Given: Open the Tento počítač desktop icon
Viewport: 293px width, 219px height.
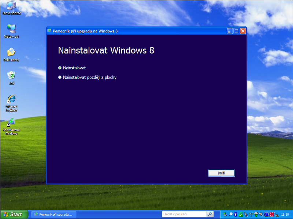Looking at the screenshot, I should pyautogui.click(x=11, y=6).
